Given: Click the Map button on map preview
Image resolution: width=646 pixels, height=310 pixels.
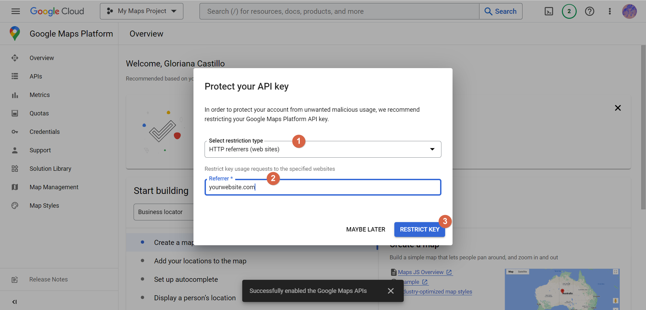Looking at the screenshot, I should [x=511, y=272].
